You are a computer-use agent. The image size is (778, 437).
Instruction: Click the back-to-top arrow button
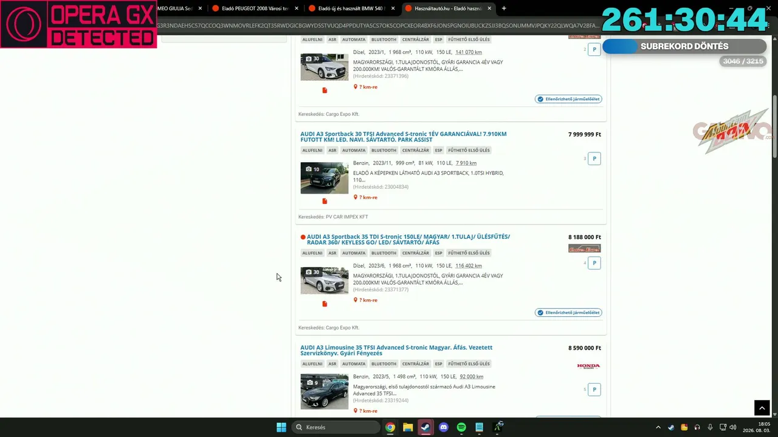point(762,408)
